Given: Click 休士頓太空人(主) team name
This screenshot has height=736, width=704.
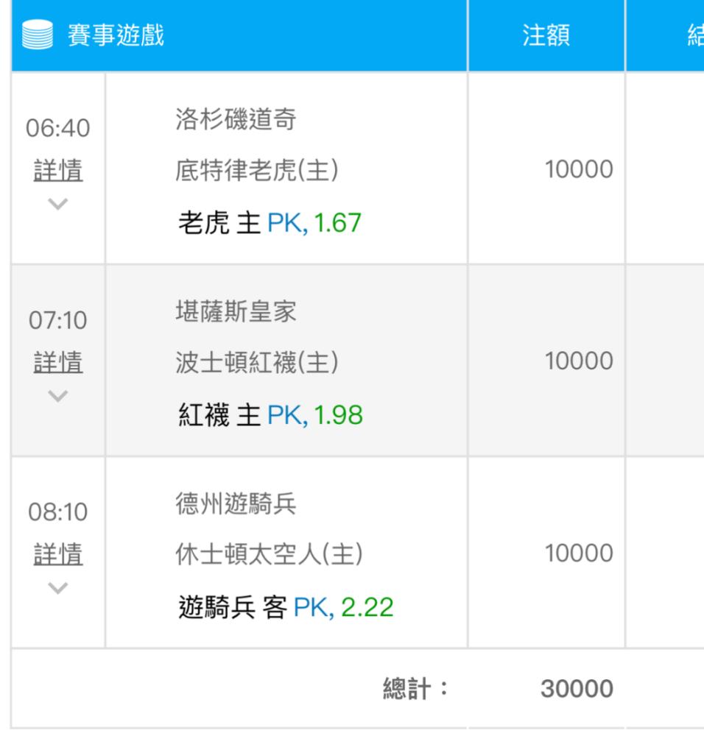Looking at the screenshot, I should coord(269,554).
